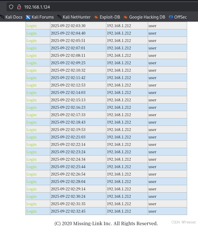The width and height of the screenshot is (198, 226).
Task: Click Login link in 02:28:04 row
Action: click(31, 181)
